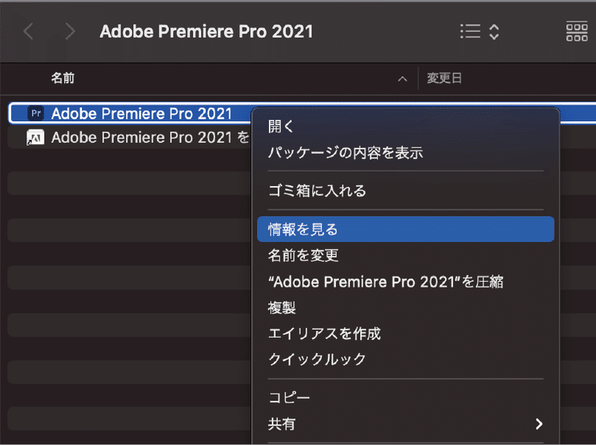The height and width of the screenshot is (445, 596).
Task: Open the list view mode selector
Action: (x=470, y=31)
